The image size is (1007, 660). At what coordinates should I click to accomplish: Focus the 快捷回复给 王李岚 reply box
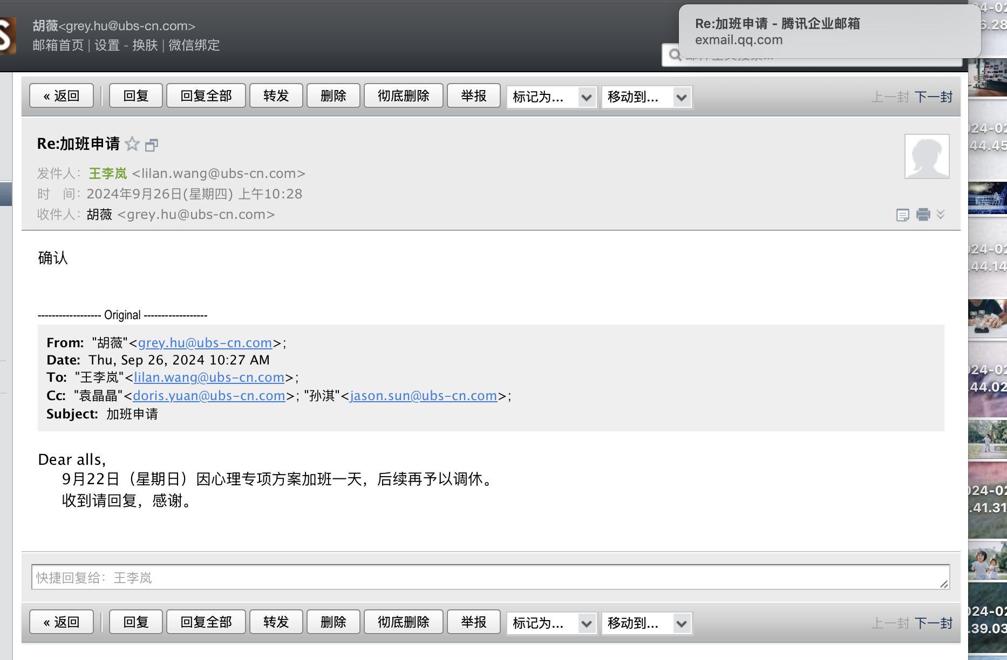click(490, 577)
